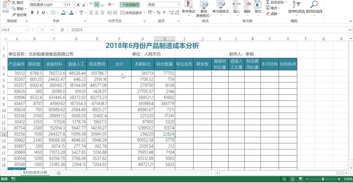Open Find & Select (查找和选择)

pos(314,9)
